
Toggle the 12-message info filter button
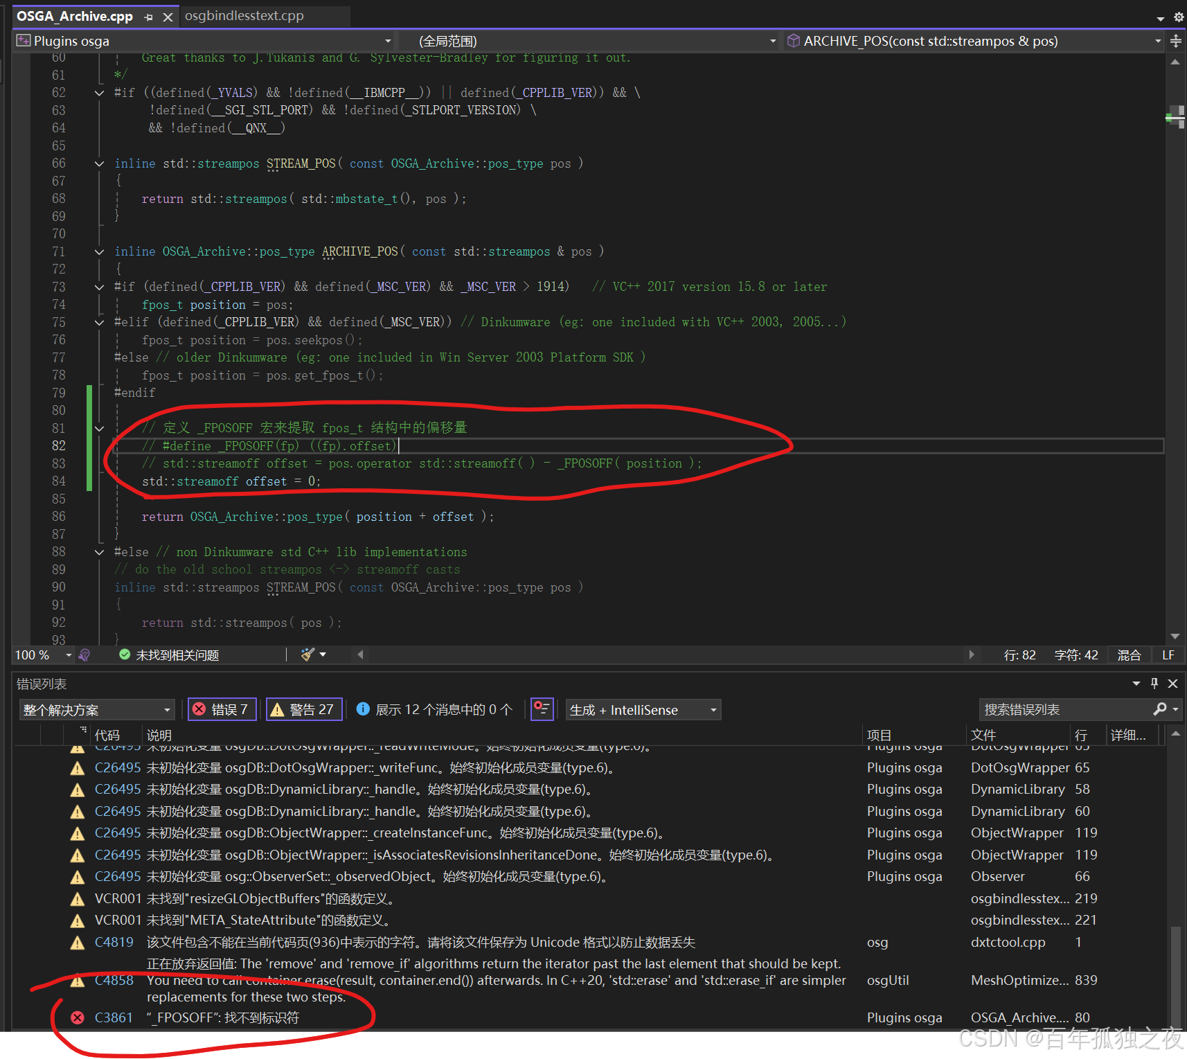[434, 709]
